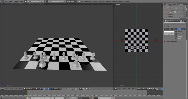Open the Window menu
The image size is (188, 99).
16,1
